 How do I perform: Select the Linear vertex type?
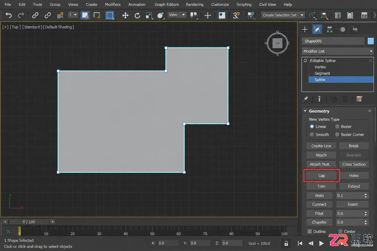pos(312,127)
